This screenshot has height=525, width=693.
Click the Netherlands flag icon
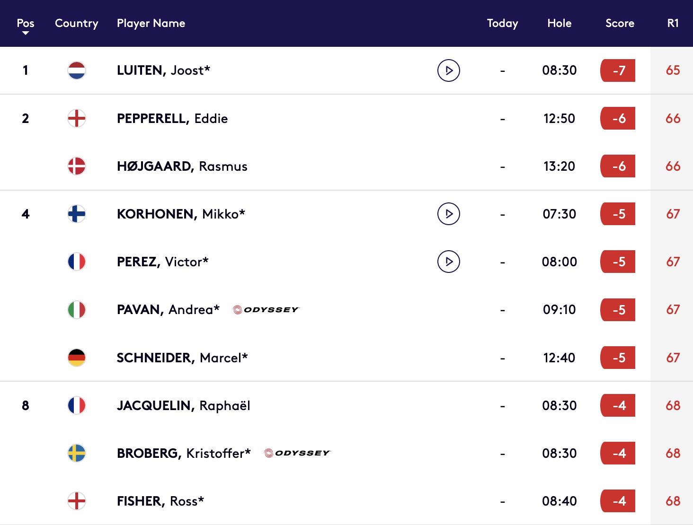click(77, 70)
